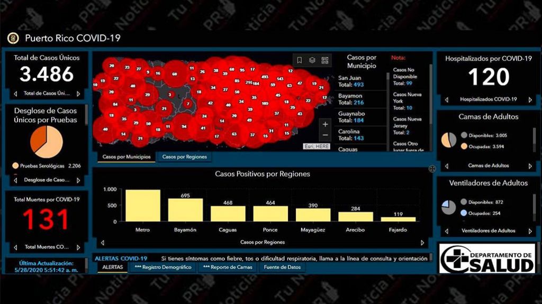Screen dimensions: 542x304
Task: Zoom in on the map with plus button
Action: (325, 124)
